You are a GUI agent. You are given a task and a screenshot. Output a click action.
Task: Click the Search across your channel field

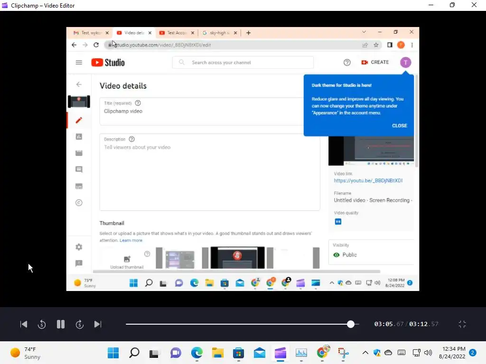(x=243, y=63)
